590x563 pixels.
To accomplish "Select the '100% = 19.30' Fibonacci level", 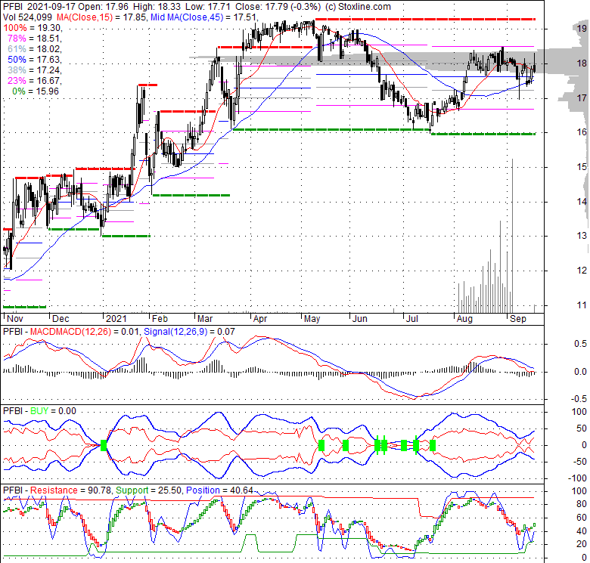I will click(x=33, y=28).
